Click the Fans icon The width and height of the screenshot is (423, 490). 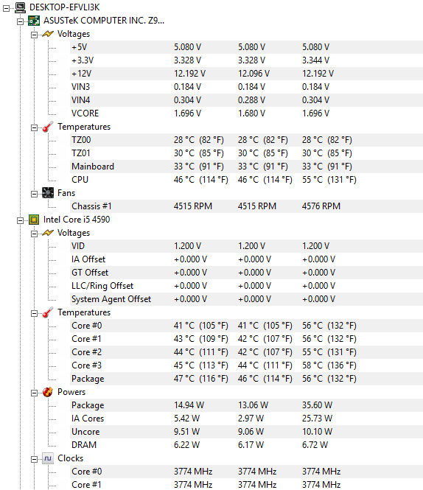(x=48, y=193)
